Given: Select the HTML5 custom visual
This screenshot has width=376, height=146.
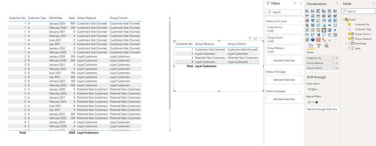Looking at the screenshot, I should point(318,39).
